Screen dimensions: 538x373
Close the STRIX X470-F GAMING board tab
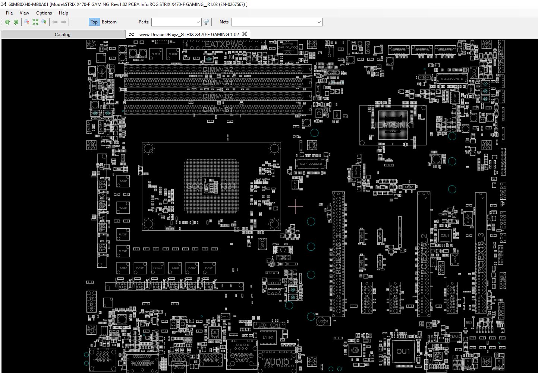point(245,34)
